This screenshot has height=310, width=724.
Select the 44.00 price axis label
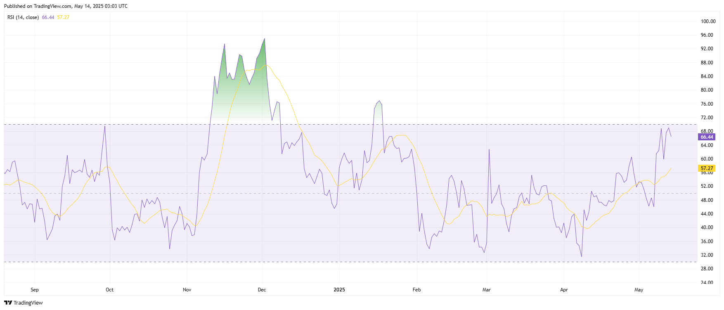pos(707,214)
